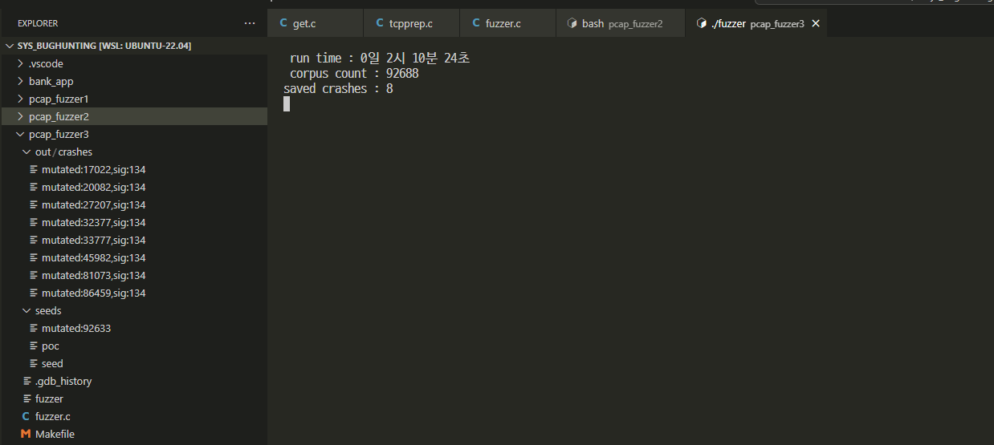Collapse the pcap_fuzzer3 folder
This screenshot has width=994, height=445.
click(x=134, y=134)
